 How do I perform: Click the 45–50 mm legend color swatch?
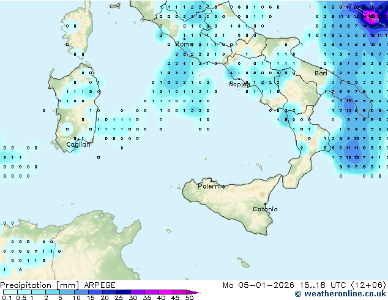[179, 292]
